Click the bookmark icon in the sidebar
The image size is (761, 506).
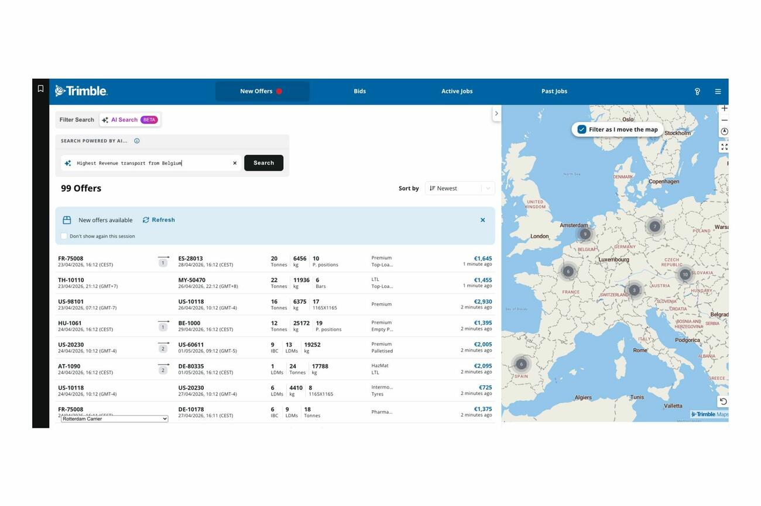pyautogui.click(x=40, y=89)
